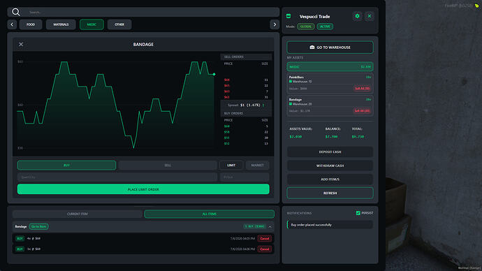This screenshot has height=271, width=482.
Task: Toggle order side to SELL
Action: [168, 165]
